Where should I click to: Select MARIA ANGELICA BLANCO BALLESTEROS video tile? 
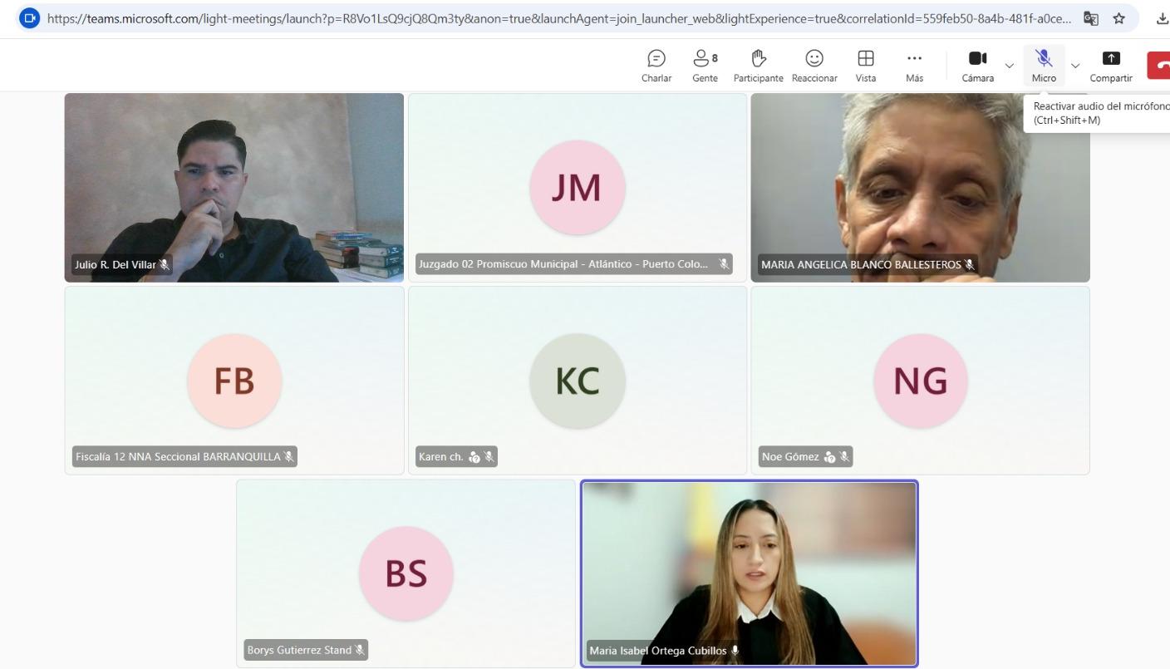(920, 188)
